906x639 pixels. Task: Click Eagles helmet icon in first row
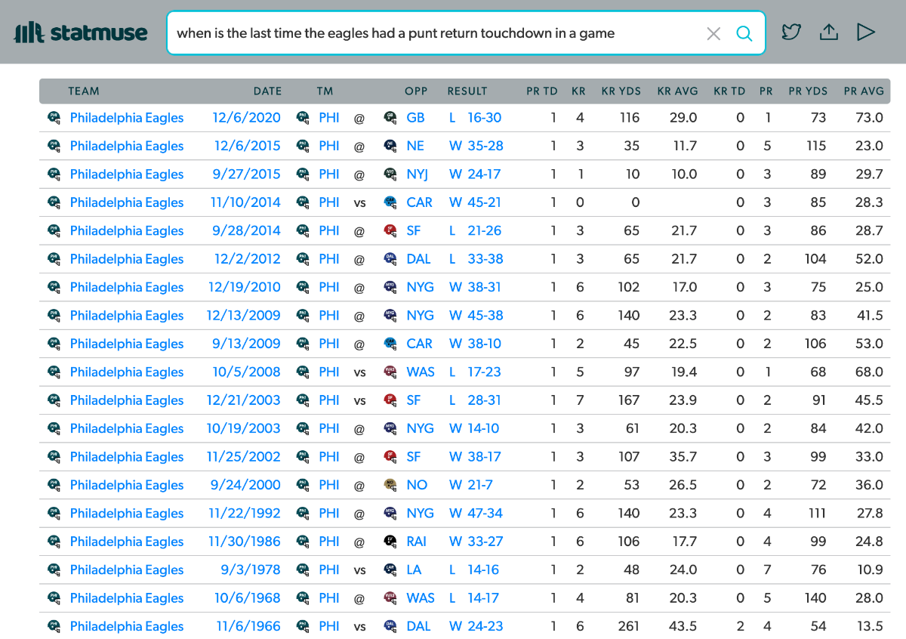click(x=54, y=118)
